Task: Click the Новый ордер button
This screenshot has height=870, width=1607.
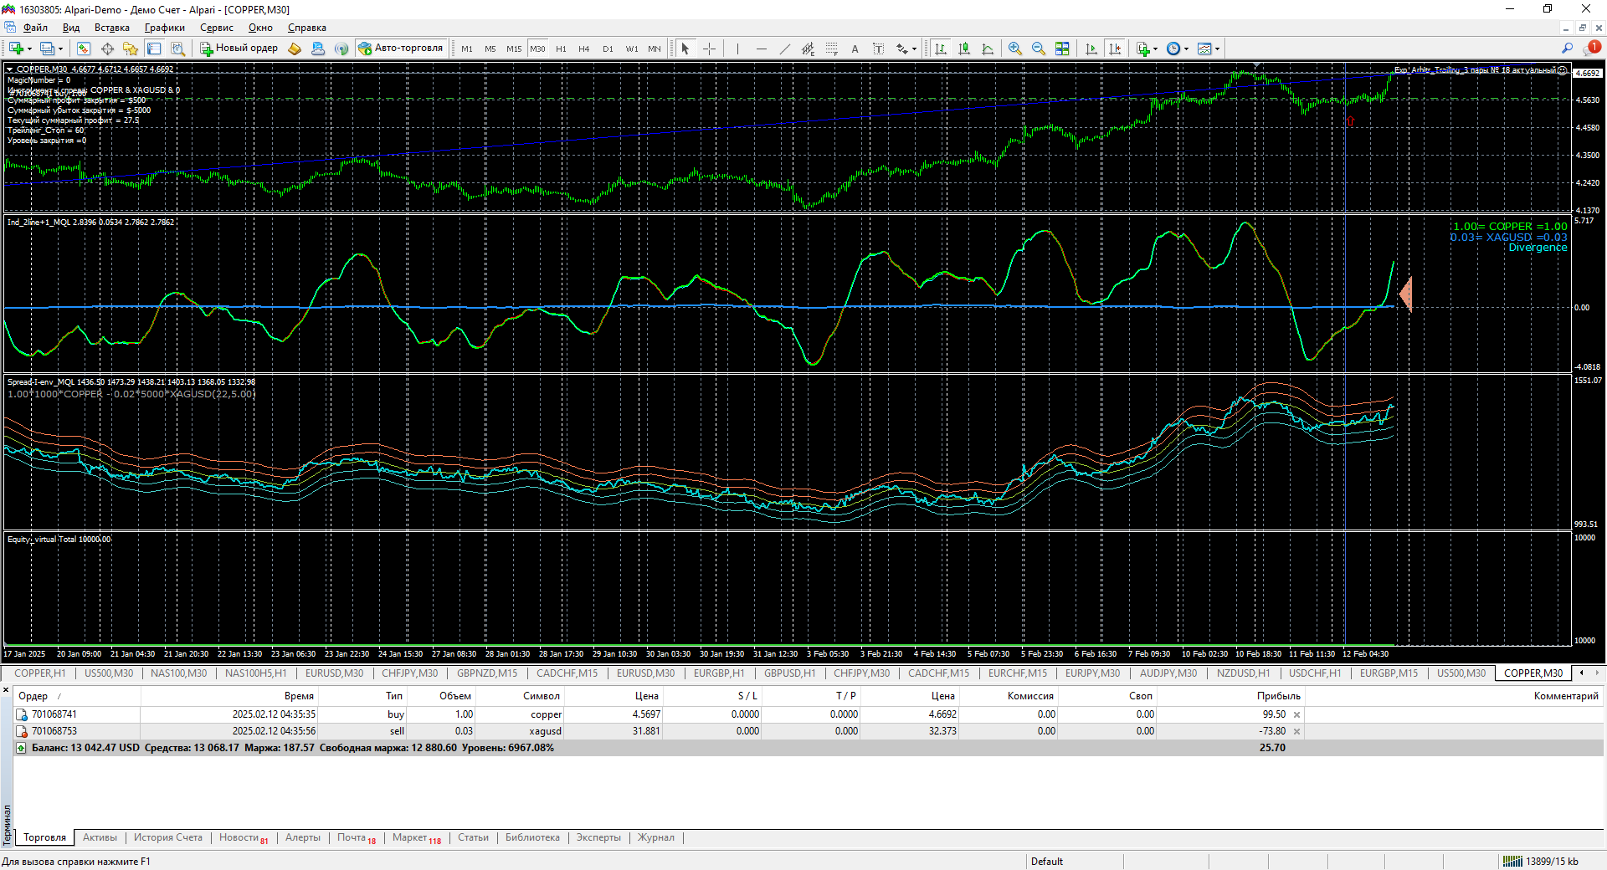Action: point(239,49)
